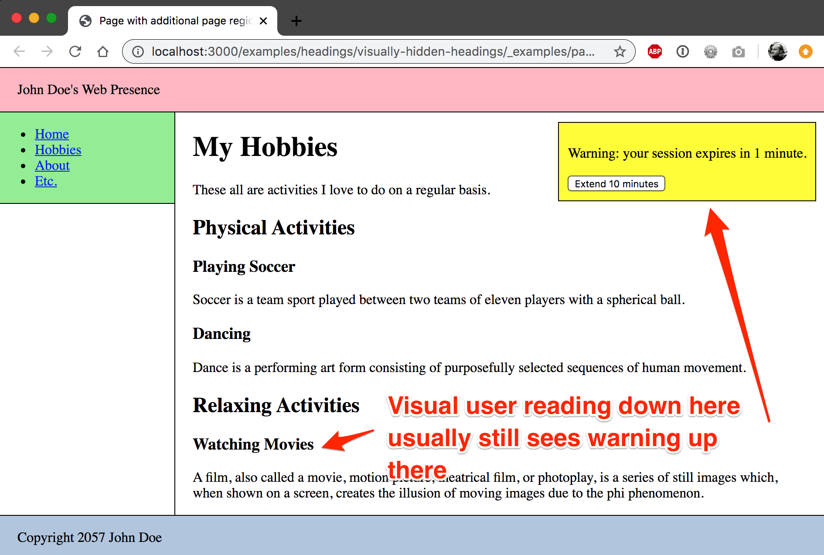Reload the current page

[x=75, y=52]
